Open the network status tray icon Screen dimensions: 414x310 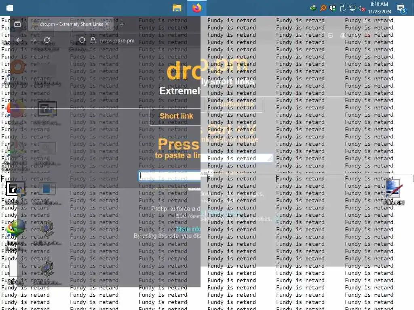coord(352,8)
